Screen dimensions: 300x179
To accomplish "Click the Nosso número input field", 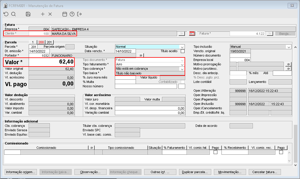I will [x=146, y=86].
